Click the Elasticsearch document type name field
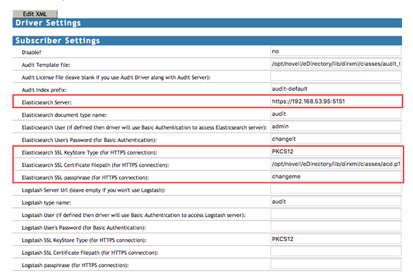 (335, 114)
